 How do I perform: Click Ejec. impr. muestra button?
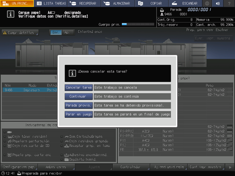coord(213,39)
